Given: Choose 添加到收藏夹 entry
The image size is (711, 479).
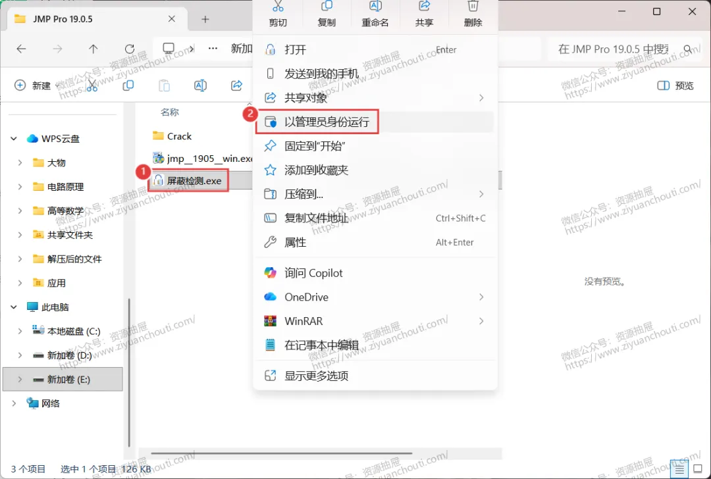Looking at the screenshot, I should [375, 170].
